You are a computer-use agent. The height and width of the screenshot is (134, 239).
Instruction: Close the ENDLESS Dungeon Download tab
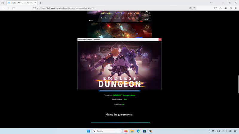coord(35,3)
